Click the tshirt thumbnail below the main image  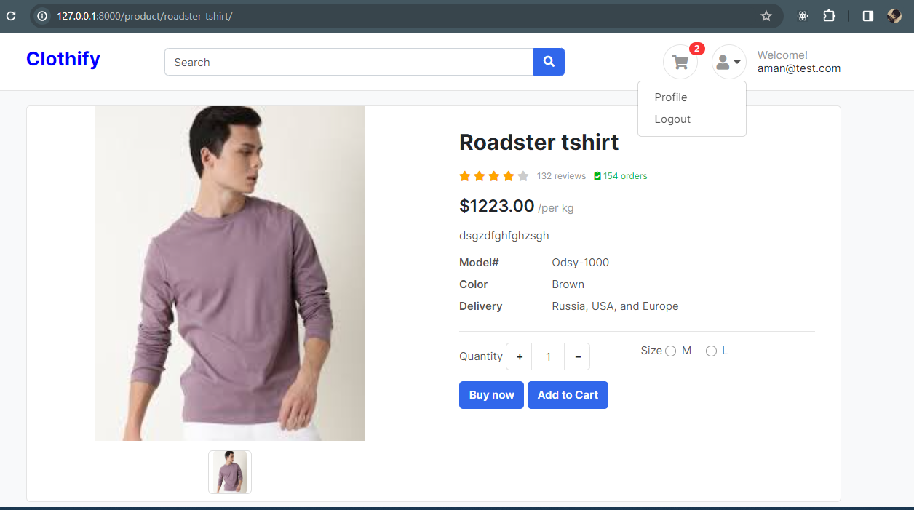[x=229, y=471]
